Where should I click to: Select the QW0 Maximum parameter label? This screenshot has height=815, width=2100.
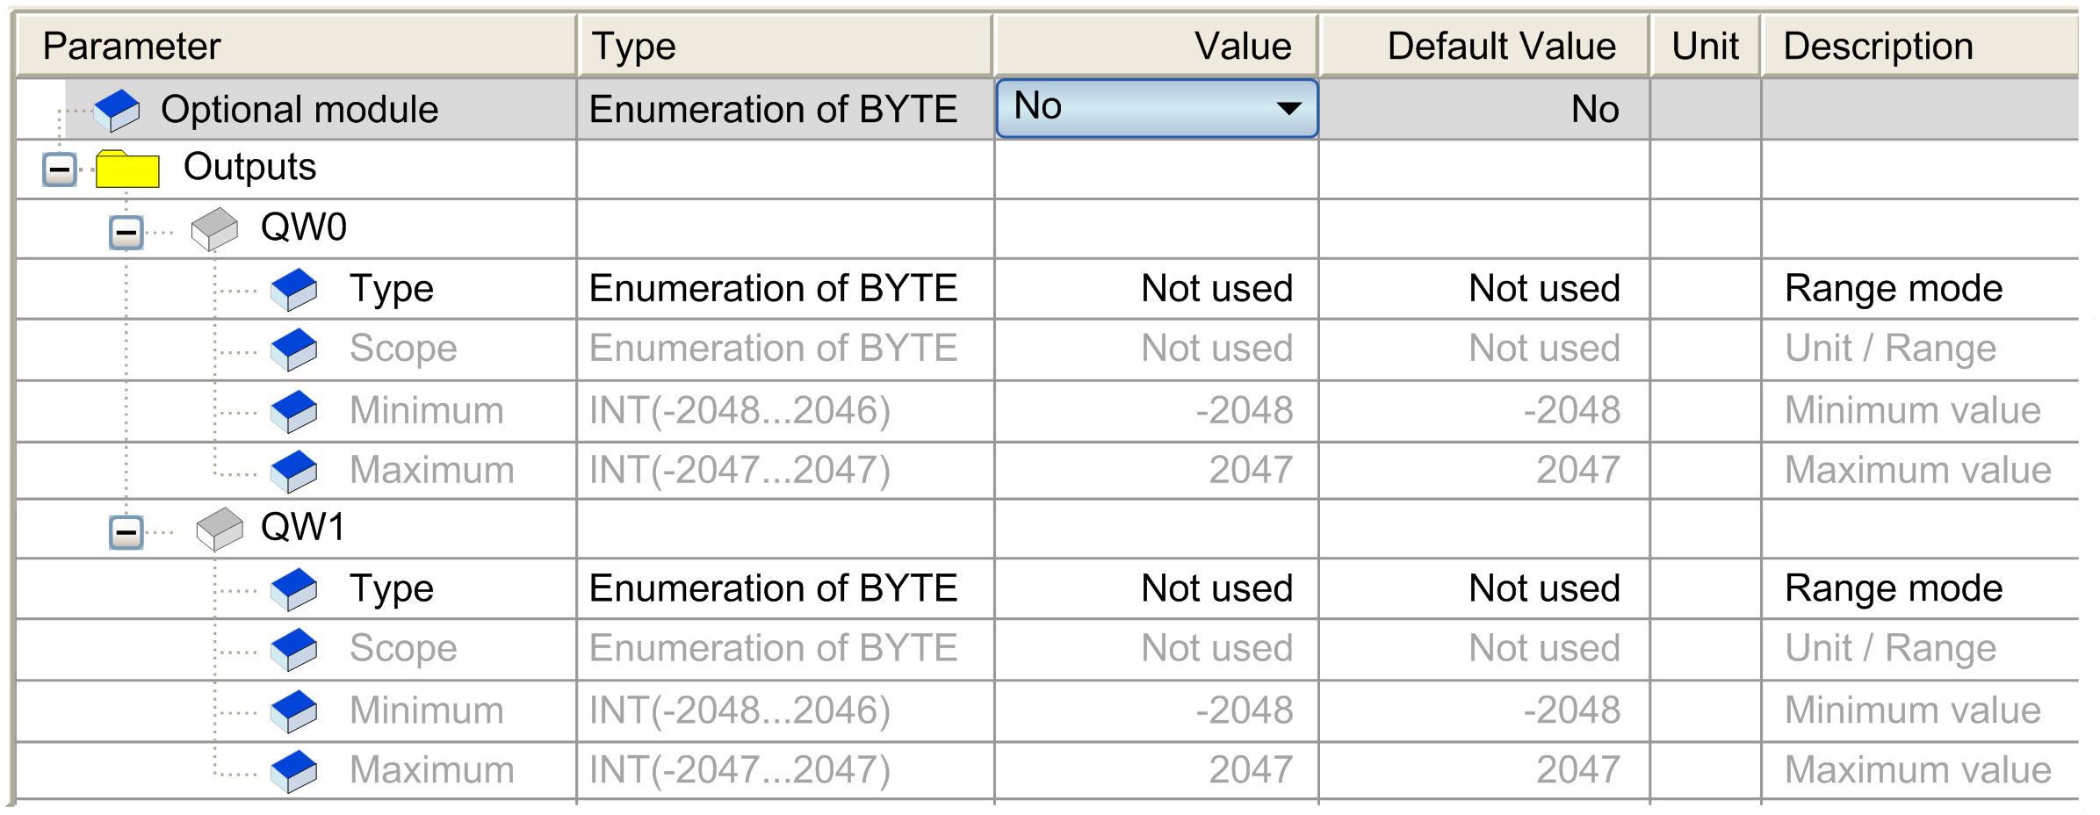432,471
